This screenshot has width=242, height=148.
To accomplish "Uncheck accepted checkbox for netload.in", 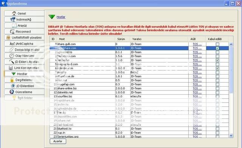I will (217, 60).
